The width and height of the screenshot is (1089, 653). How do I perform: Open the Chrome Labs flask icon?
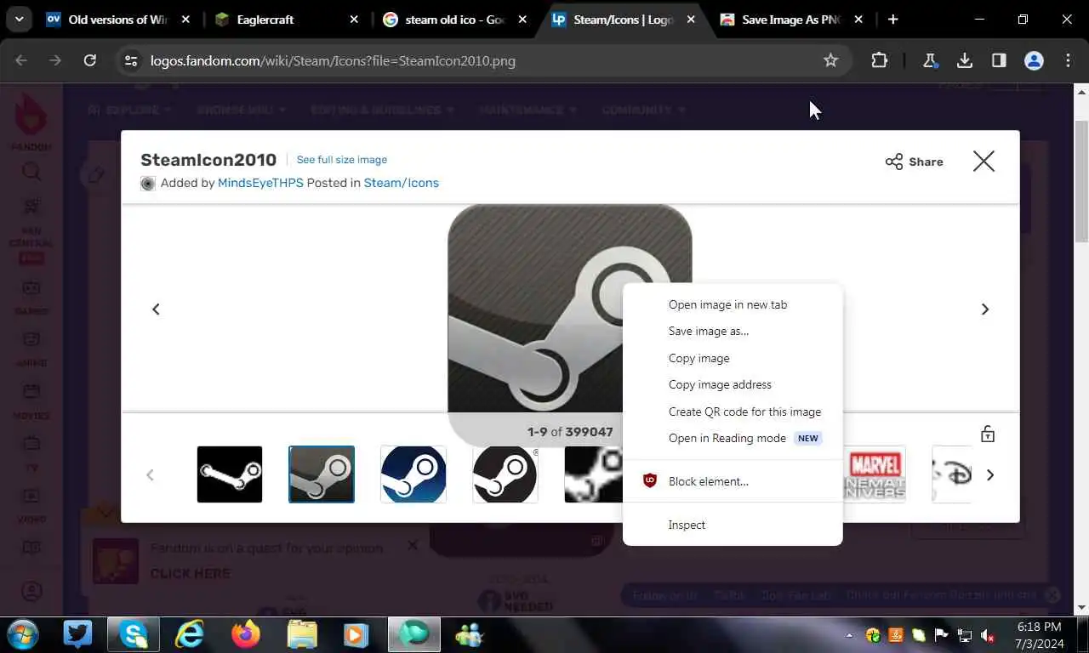coord(930,60)
